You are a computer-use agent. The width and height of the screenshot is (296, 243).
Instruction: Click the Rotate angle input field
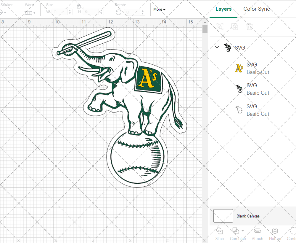(133, 12)
